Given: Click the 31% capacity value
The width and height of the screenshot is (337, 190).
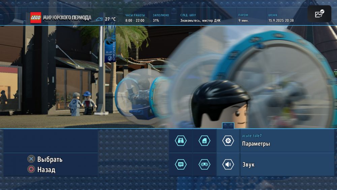Looking at the screenshot, I should point(156,21).
